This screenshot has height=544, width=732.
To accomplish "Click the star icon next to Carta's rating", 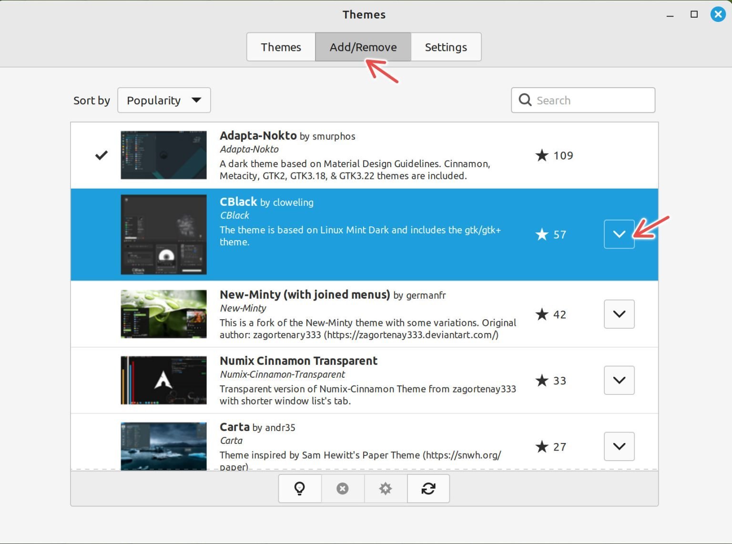I will (x=541, y=447).
